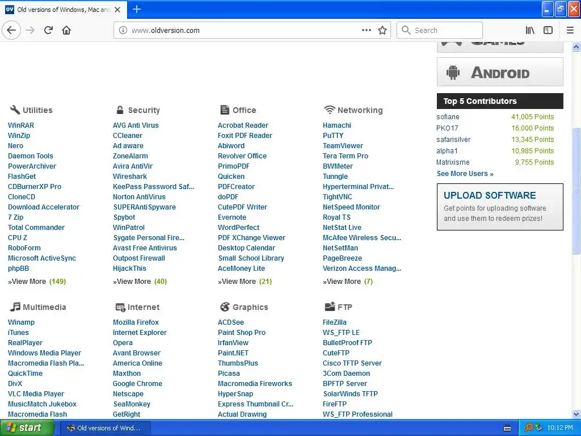
Task: Click the Android robot icon
Action: (453, 72)
